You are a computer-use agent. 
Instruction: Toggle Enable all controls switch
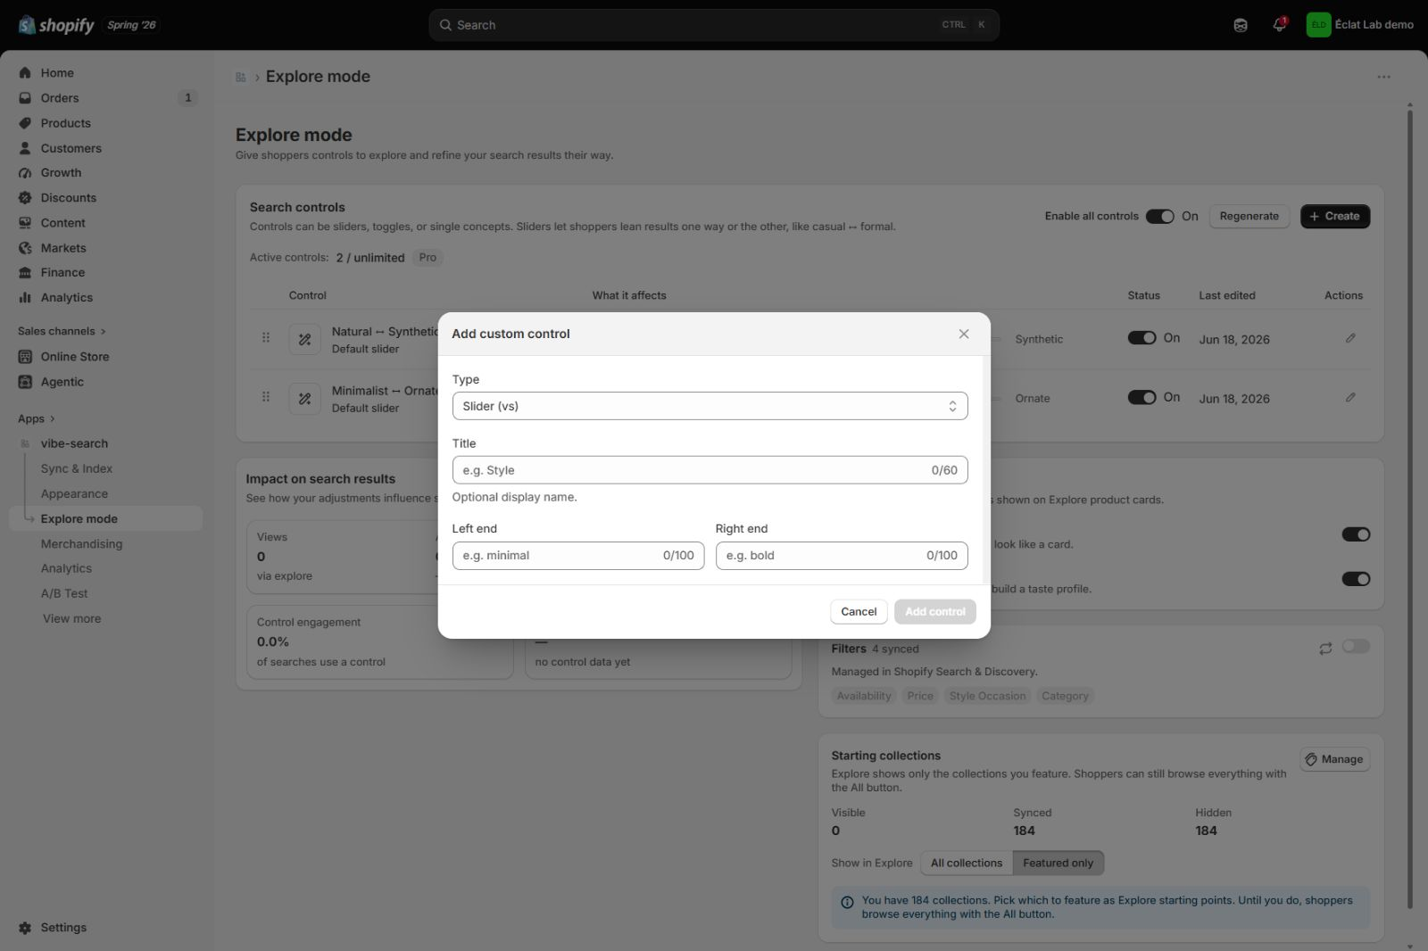pyautogui.click(x=1160, y=217)
